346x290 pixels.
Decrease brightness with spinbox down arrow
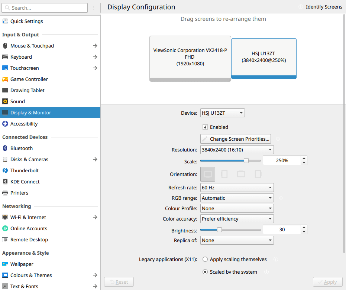304,232
